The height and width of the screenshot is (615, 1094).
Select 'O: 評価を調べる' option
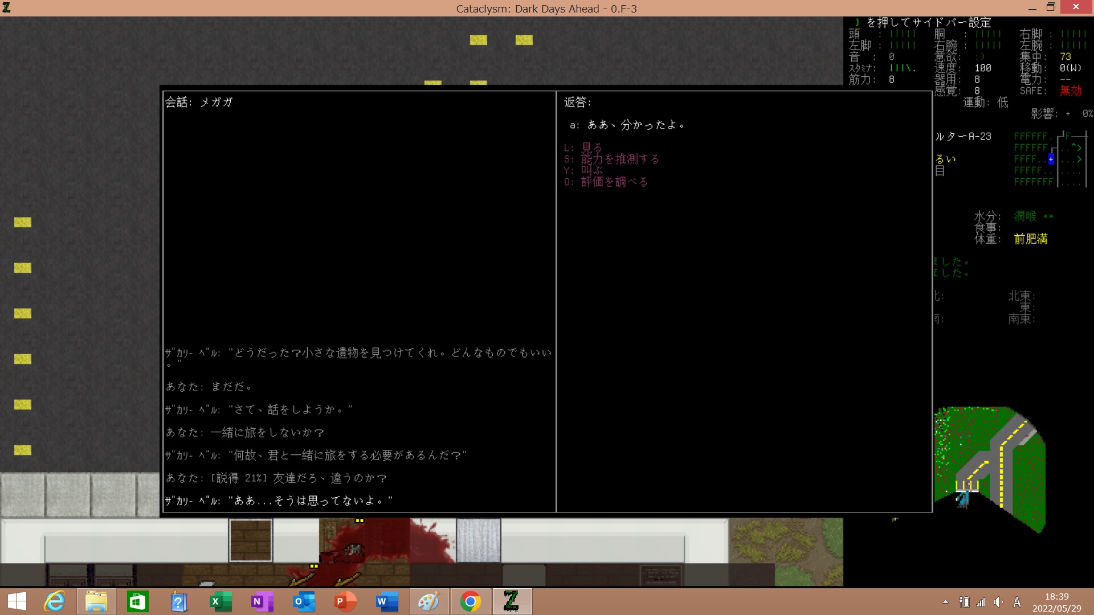606,182
